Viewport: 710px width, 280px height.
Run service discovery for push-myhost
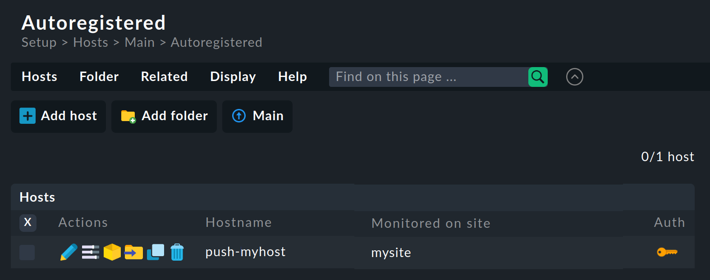pos(112,252)
